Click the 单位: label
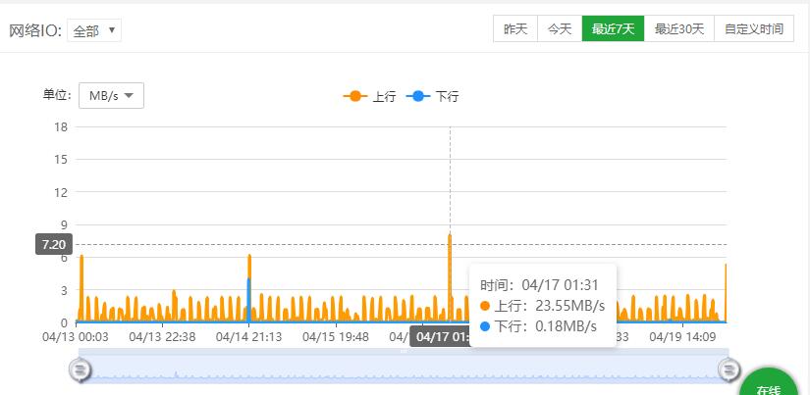The image size is (810, 395). (57, 95)
